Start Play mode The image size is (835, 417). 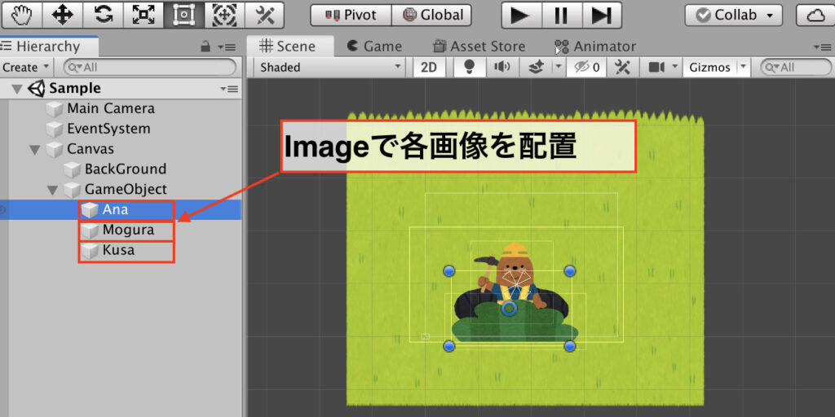click(x=520, y=15)
